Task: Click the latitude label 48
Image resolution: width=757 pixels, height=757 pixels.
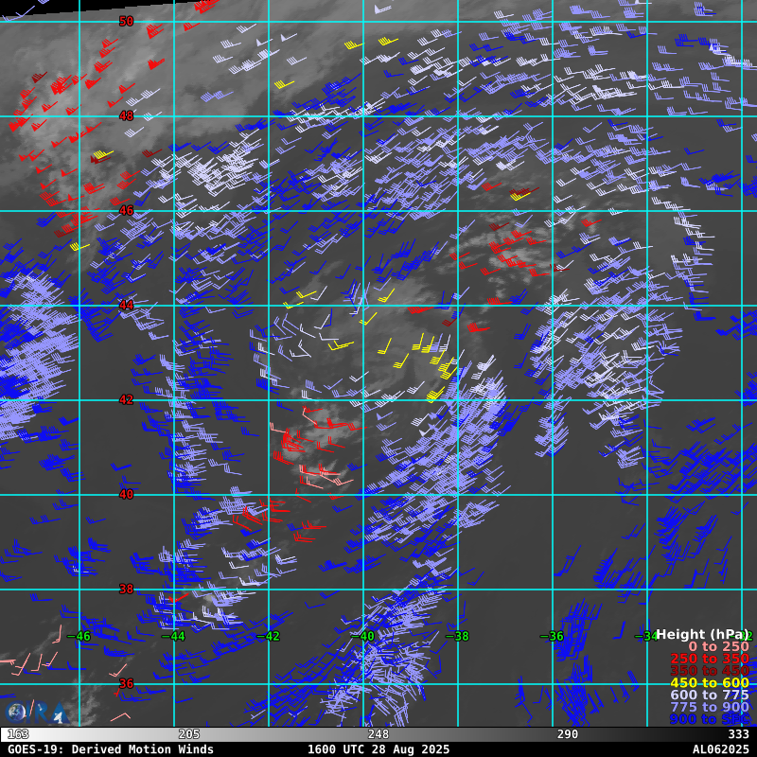Action: point(126,115)
